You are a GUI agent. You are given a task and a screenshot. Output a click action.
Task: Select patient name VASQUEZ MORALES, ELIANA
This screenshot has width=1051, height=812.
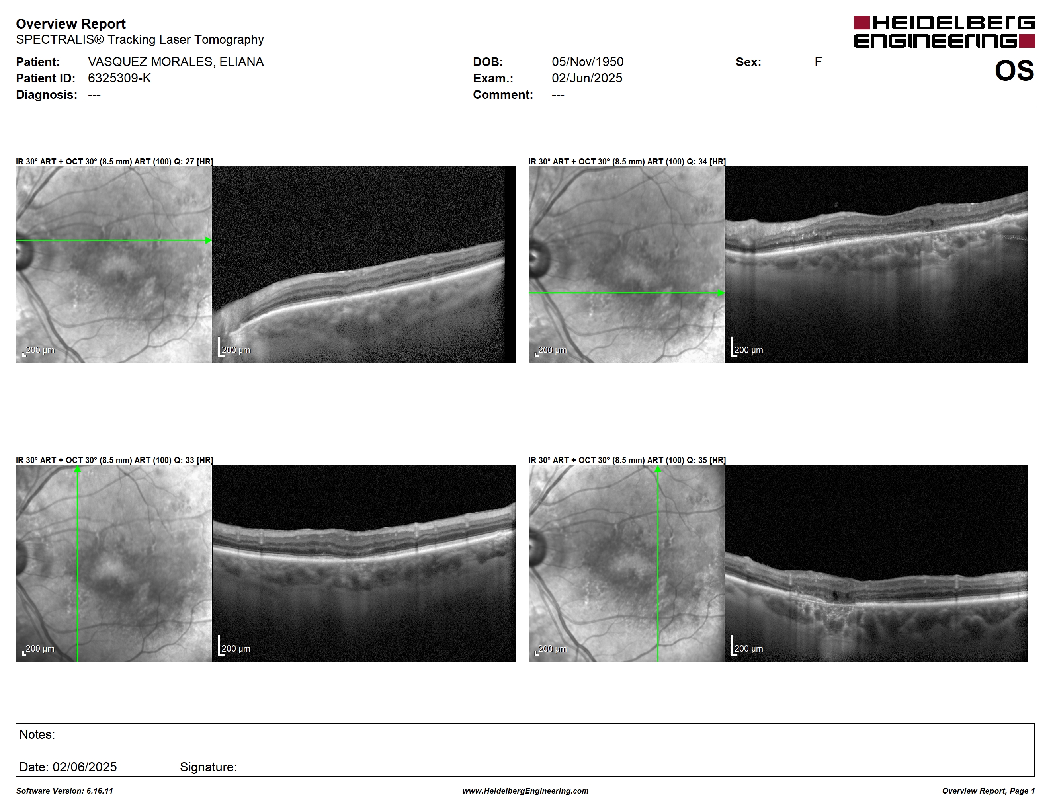[176, 62]
